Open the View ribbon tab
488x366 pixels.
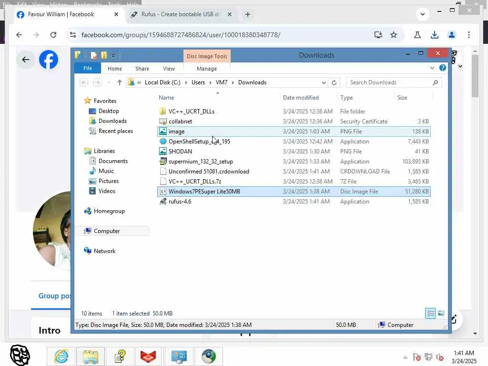[x=169, y=69]
